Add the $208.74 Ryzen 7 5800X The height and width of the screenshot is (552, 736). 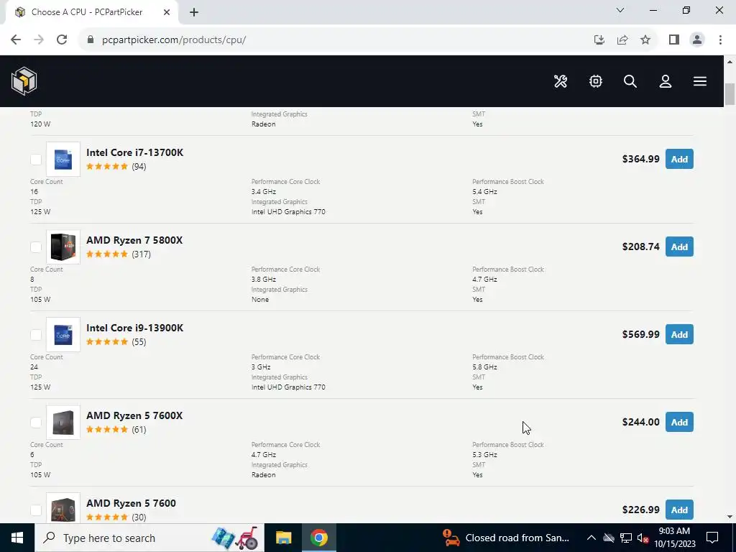pos(679,247)
